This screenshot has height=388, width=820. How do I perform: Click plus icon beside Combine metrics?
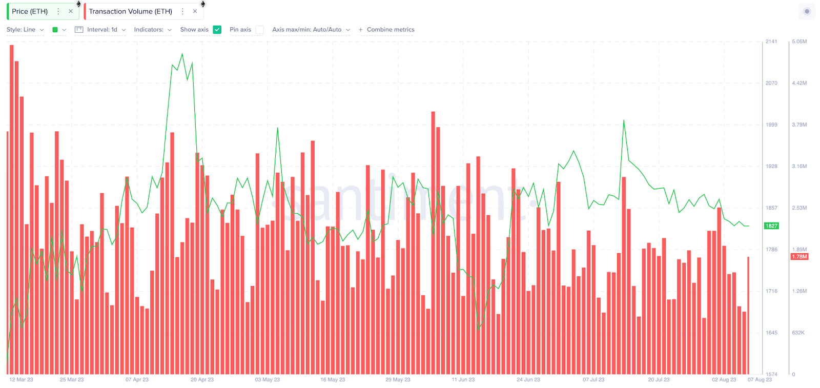click(361, 30)
